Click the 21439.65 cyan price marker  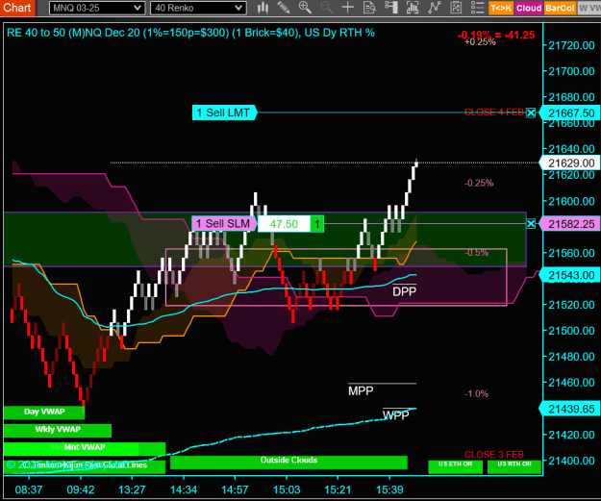click(x=570, y=409)
